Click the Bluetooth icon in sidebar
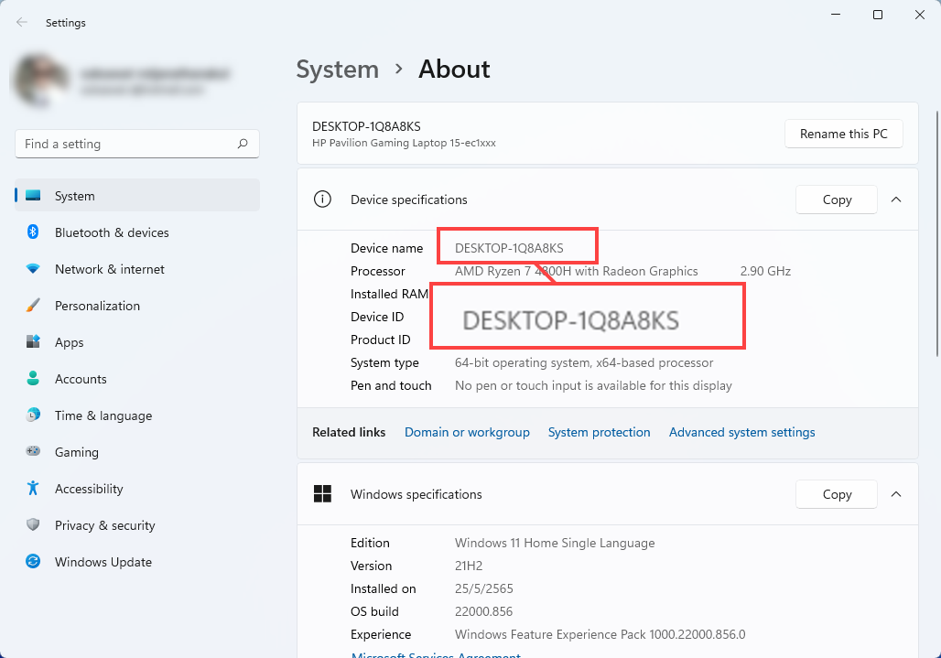The height and width of the screenshot is (658, 941). pyautogui.click(x=33, y=232)
